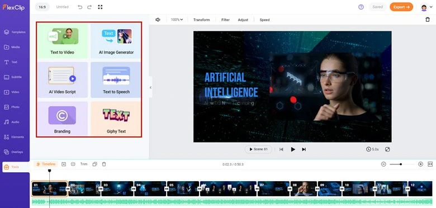Select scene 10 thumbnail in timeline

pos(358,189)
